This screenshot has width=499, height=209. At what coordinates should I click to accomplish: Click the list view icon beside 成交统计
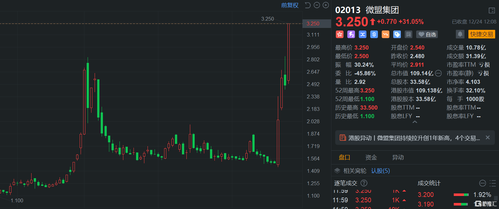pos(493,183)
